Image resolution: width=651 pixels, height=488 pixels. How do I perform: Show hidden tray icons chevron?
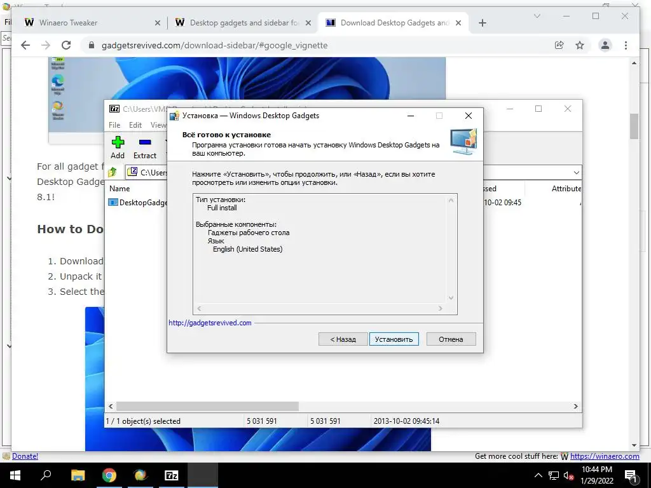click(x=538, y=475)
